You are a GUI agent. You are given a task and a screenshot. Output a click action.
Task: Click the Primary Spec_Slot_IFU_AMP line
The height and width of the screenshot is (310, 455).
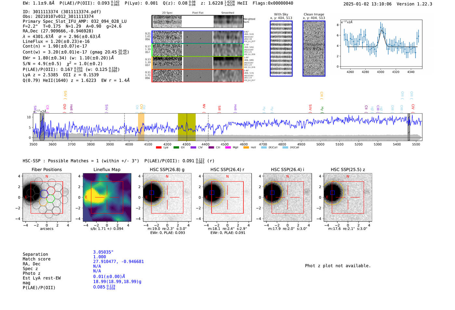point(75,21)
